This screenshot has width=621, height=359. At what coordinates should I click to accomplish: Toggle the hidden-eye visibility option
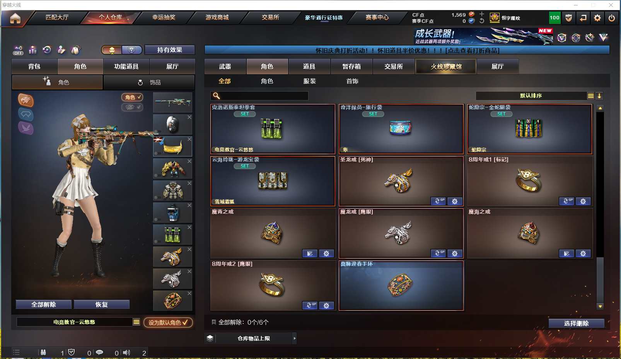click(x=132, y=107)
